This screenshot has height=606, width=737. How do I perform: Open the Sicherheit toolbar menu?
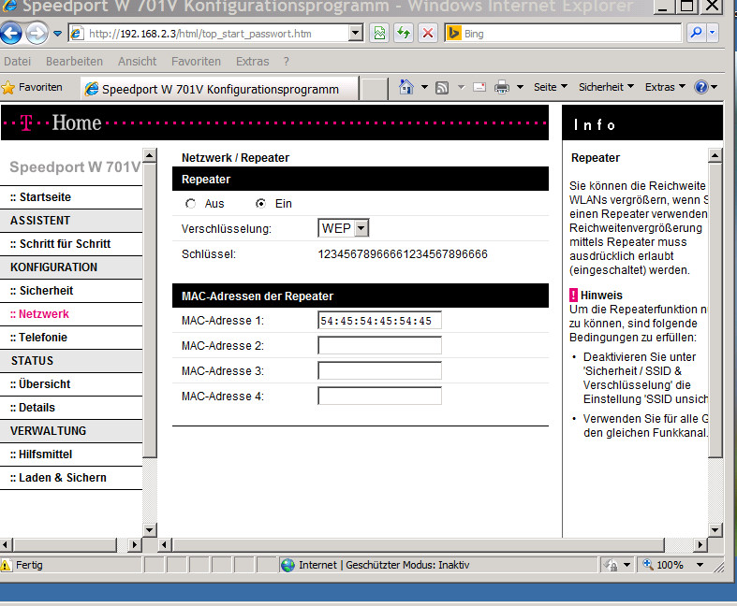[606, 87]
